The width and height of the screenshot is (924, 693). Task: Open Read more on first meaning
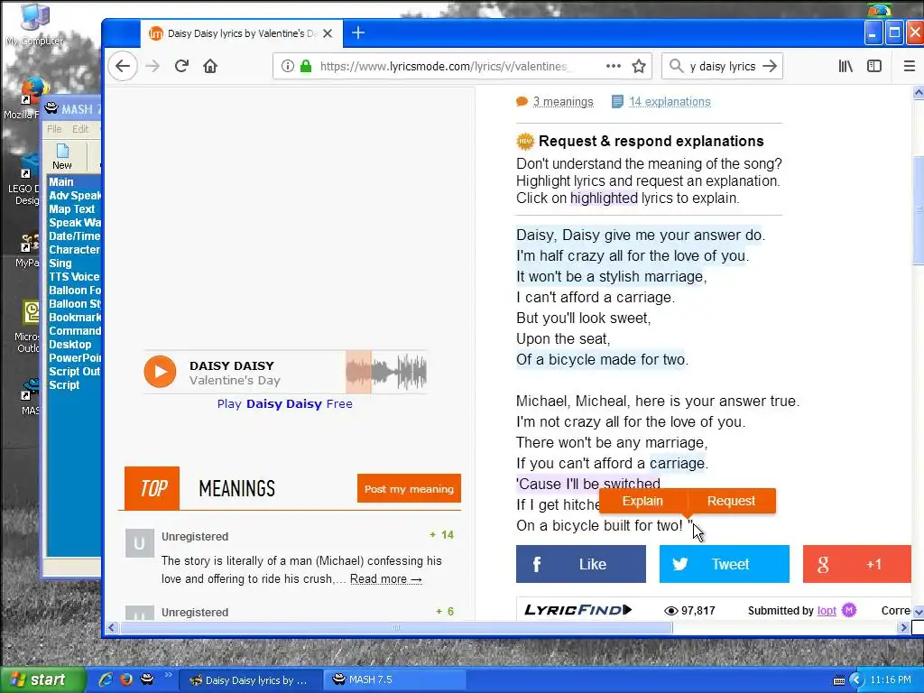[x=386, y=578]
